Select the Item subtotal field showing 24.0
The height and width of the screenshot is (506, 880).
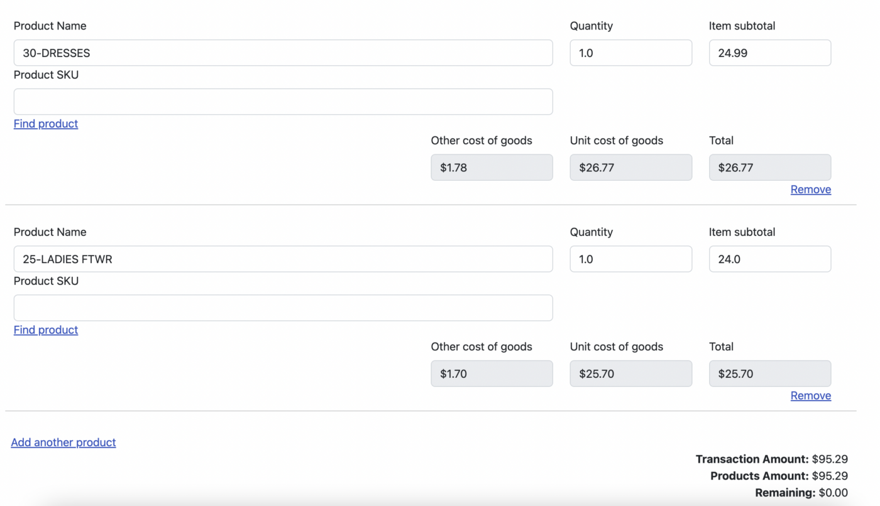pos(769,259)
